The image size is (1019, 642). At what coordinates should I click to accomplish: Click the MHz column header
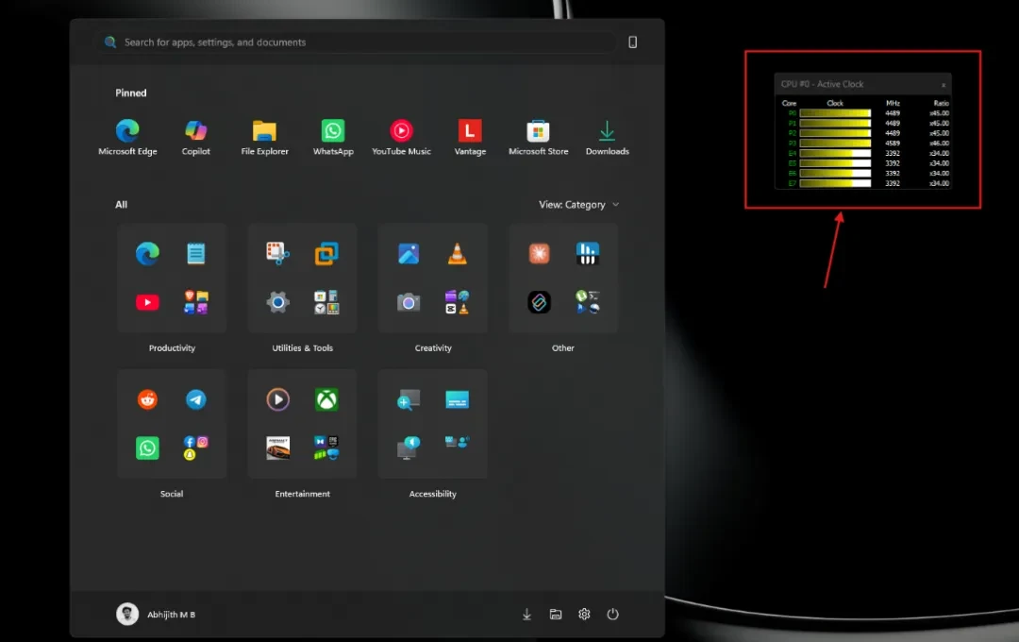click(x=893, y=103)
